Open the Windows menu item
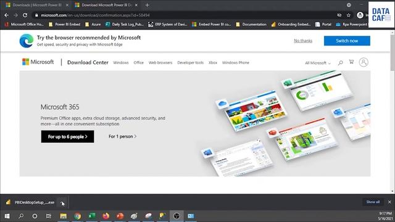This screenshot has width=395, height=222. coord(121,63)
